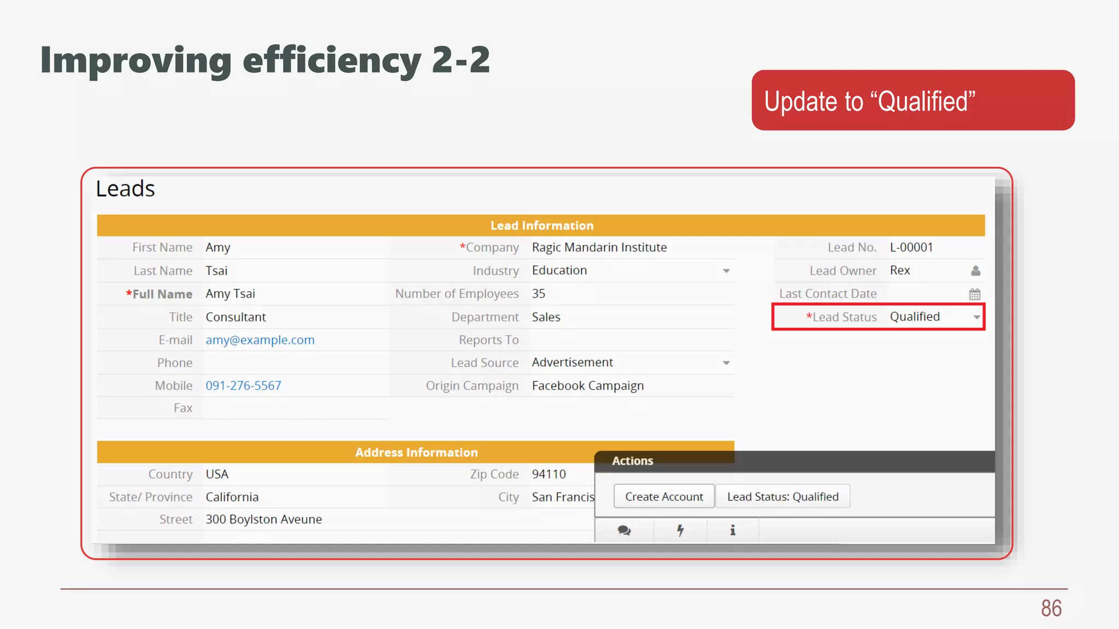Click the lightning bolt actions icon
The width and height of the screenshot is (1119, 629).
pyautogui.click(x=680, y=530)
